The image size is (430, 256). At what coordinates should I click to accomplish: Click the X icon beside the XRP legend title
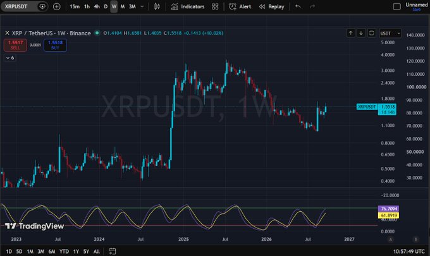point(7,33)
